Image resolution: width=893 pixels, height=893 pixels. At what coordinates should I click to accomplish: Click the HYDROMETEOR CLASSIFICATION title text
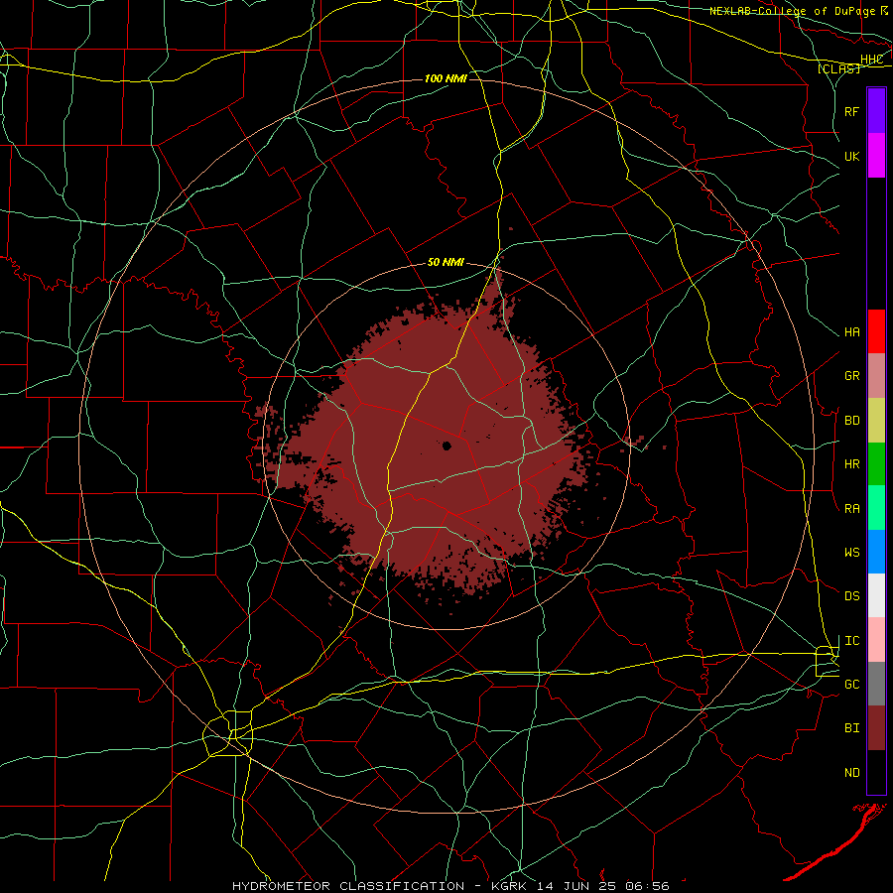348,886
